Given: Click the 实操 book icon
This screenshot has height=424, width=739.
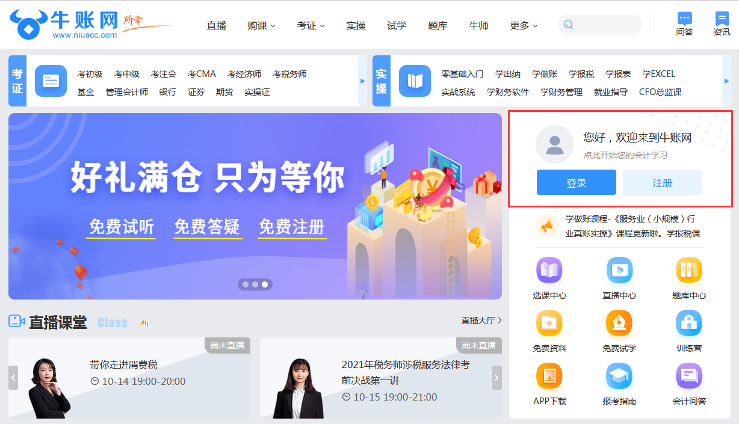Looking at the screenshot, I should 415,81.
